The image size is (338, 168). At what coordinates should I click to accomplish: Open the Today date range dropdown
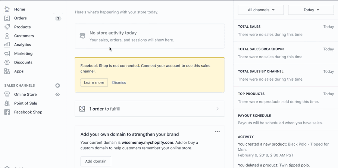311,10
